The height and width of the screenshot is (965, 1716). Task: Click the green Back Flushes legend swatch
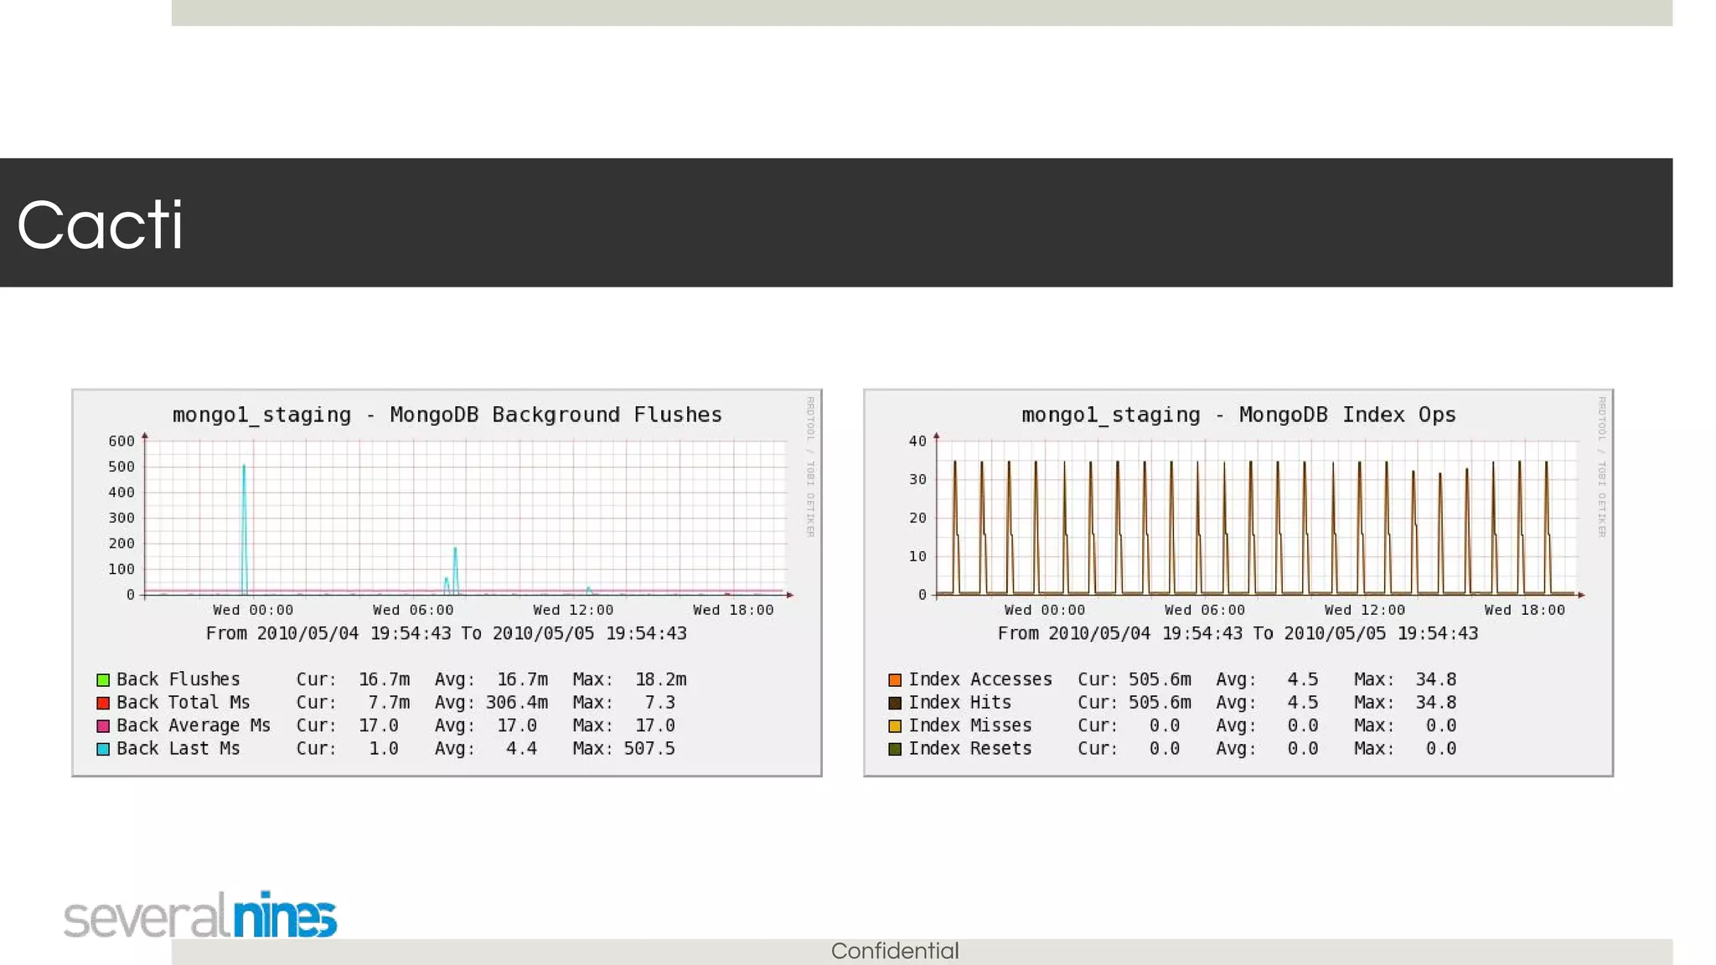click(103, 680)
